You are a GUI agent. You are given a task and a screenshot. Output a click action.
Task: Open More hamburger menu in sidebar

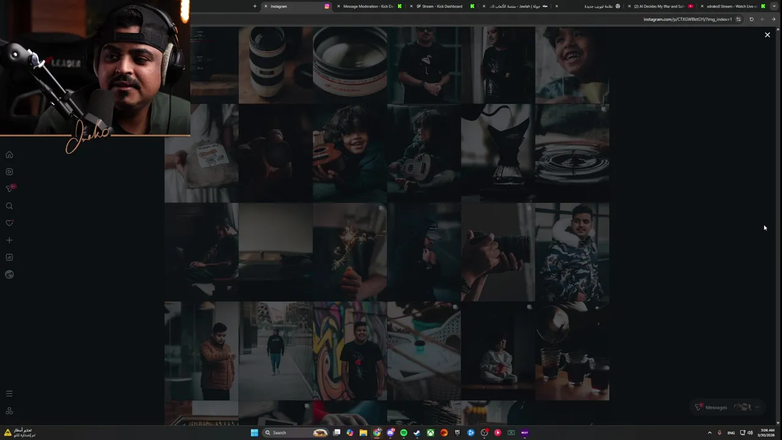pyautogui.click(x=9, y=394)
